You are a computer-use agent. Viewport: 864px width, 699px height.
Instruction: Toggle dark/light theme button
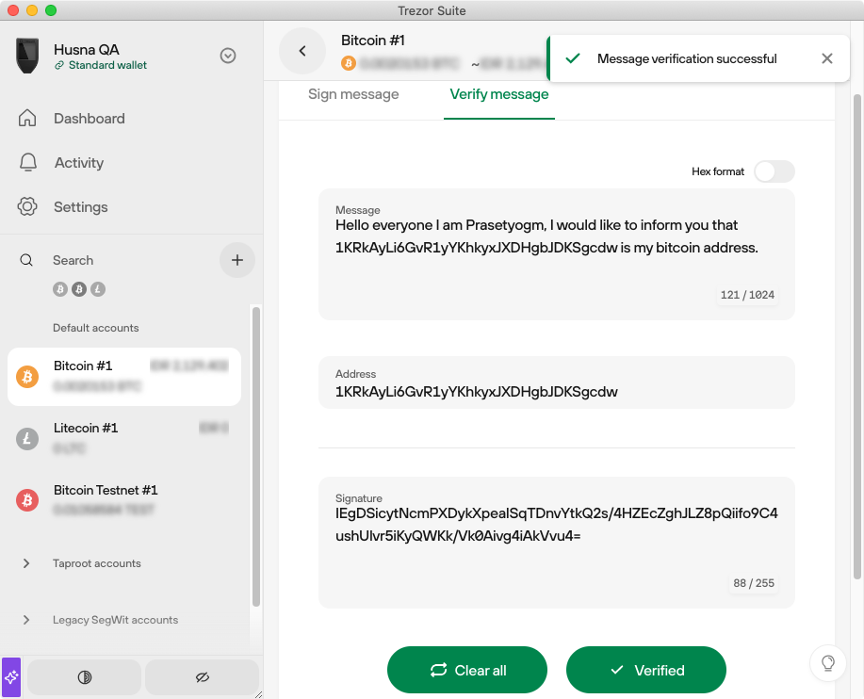[84, 677]
